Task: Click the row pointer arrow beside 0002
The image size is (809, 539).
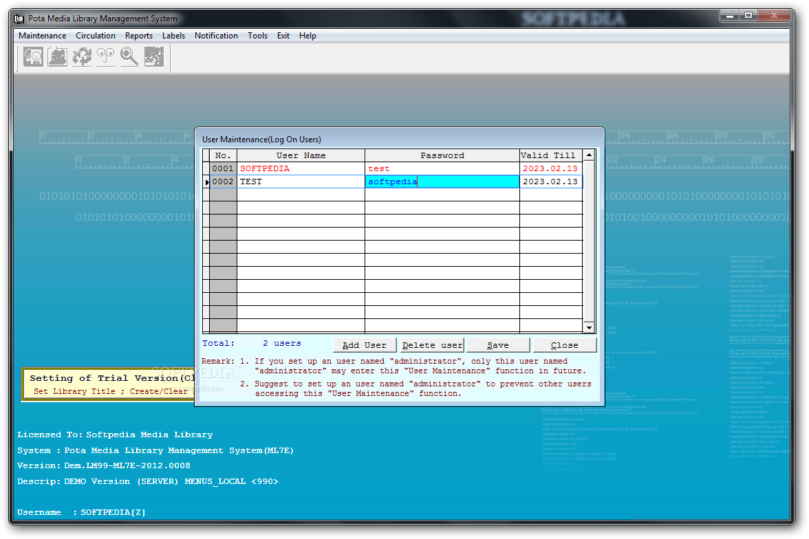Action: click(206, 182)
